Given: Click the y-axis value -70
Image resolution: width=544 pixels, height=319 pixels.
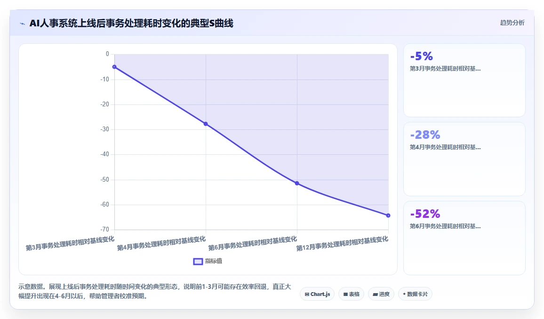Looking at the screenshot, I should tap(105, 230).
